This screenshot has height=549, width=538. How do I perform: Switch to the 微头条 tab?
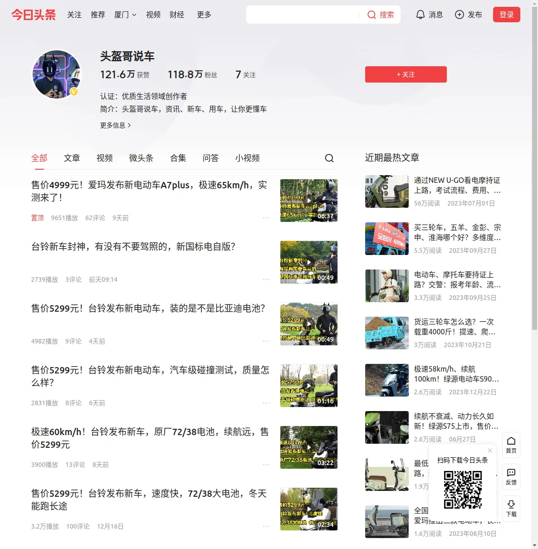(x=142, y=158)
